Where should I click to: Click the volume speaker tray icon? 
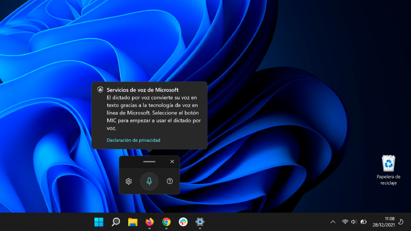354,222
